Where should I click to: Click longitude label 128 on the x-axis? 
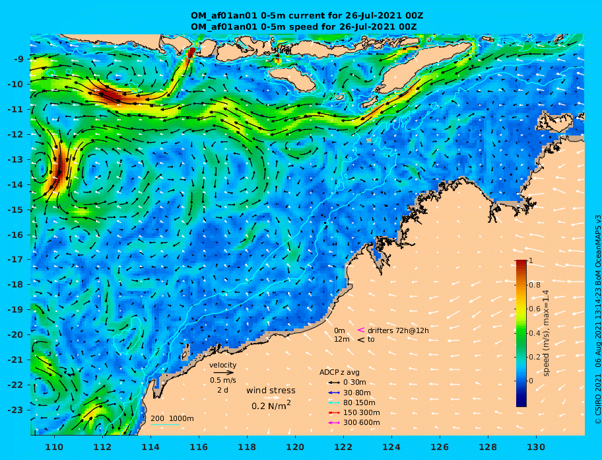488,447
